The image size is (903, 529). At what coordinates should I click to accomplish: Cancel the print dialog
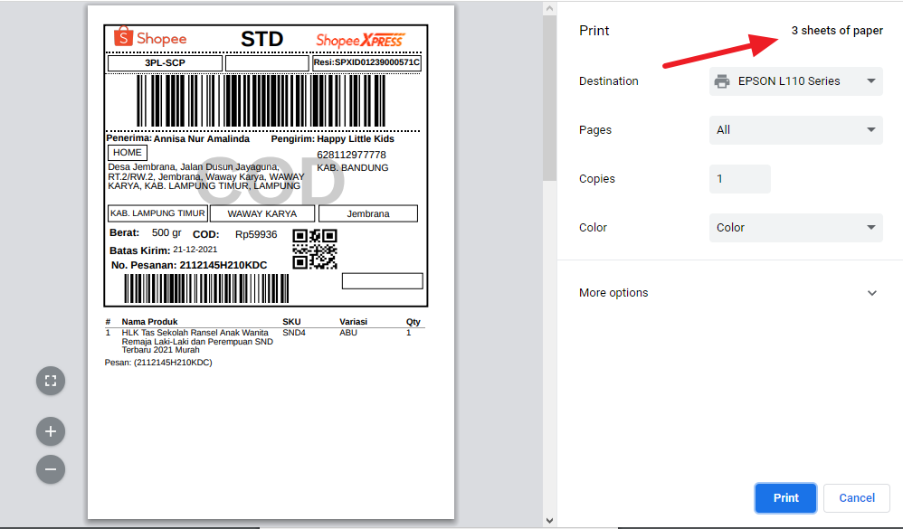point(856,498)
